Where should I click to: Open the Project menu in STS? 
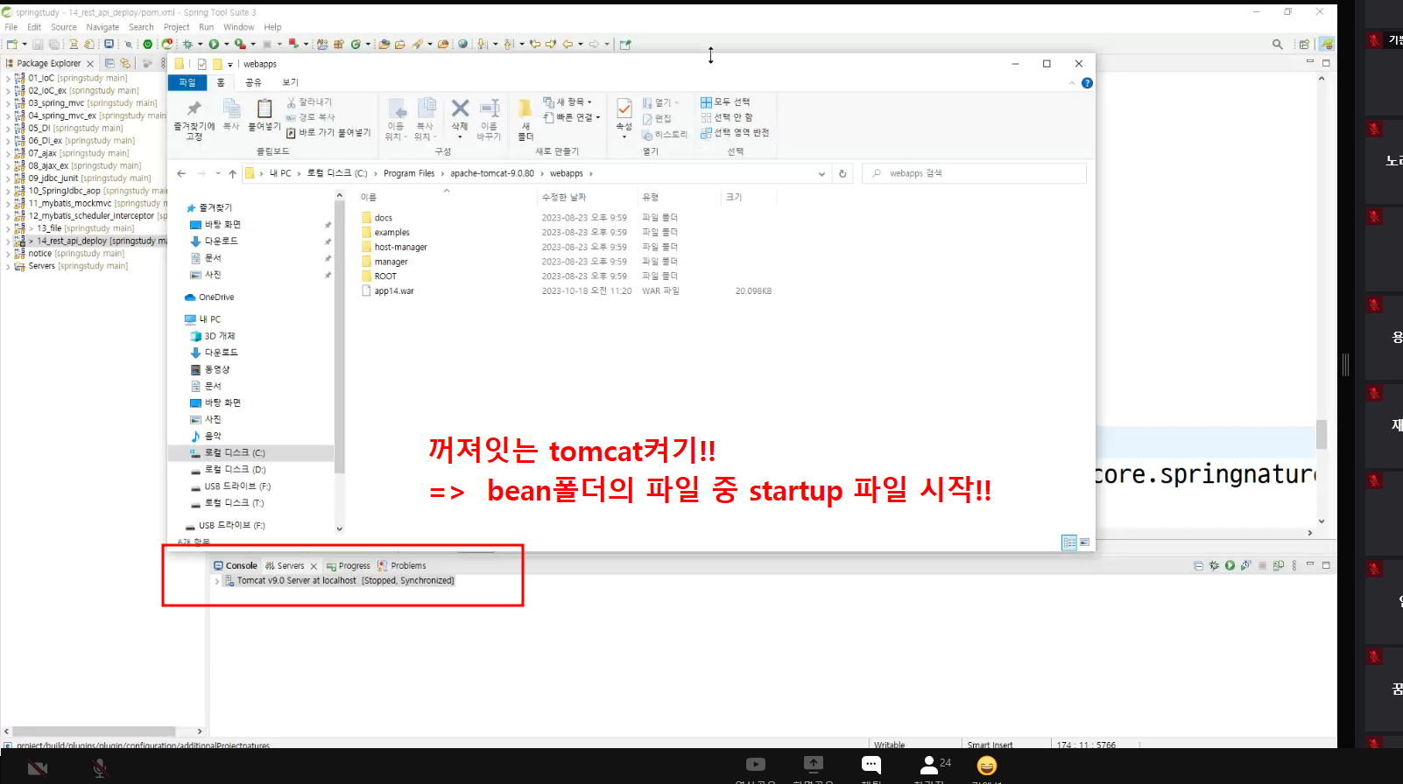pos(177,27)
